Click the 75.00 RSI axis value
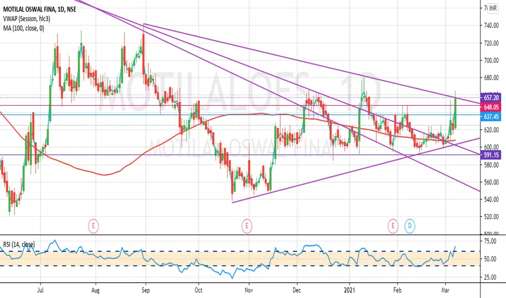Image resolution: width=506 pixels, height=298 pixels. click(490, 241)
